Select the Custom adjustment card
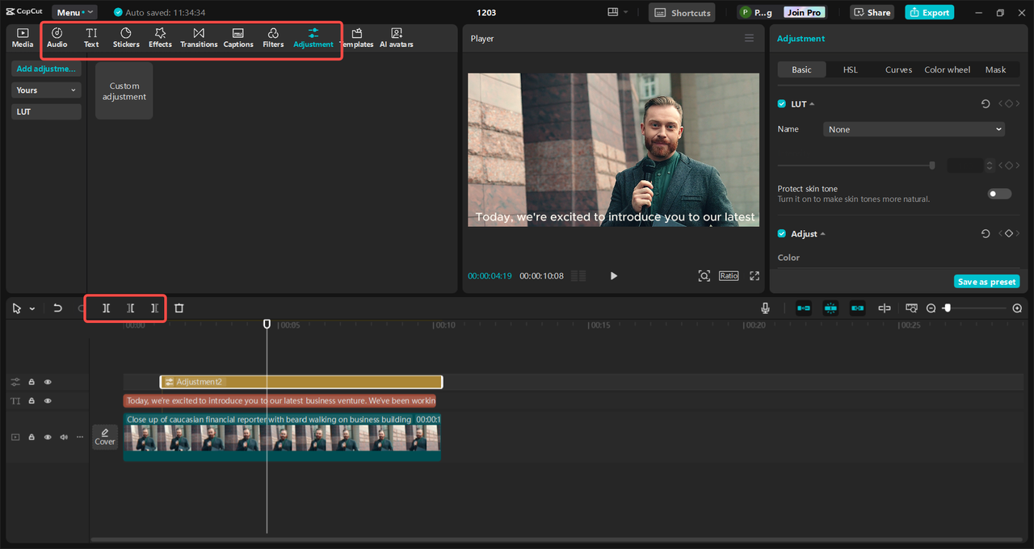The image size is (1034, 549). click(x=124, y=91)
